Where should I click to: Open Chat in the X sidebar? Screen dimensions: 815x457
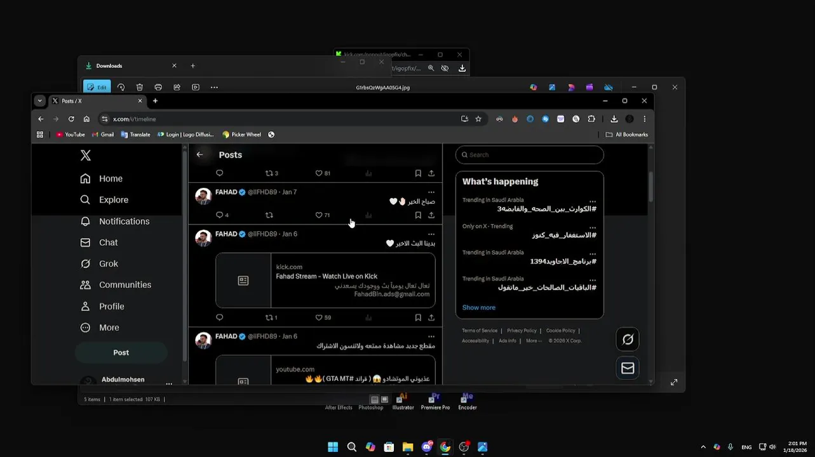click(99, 242)
